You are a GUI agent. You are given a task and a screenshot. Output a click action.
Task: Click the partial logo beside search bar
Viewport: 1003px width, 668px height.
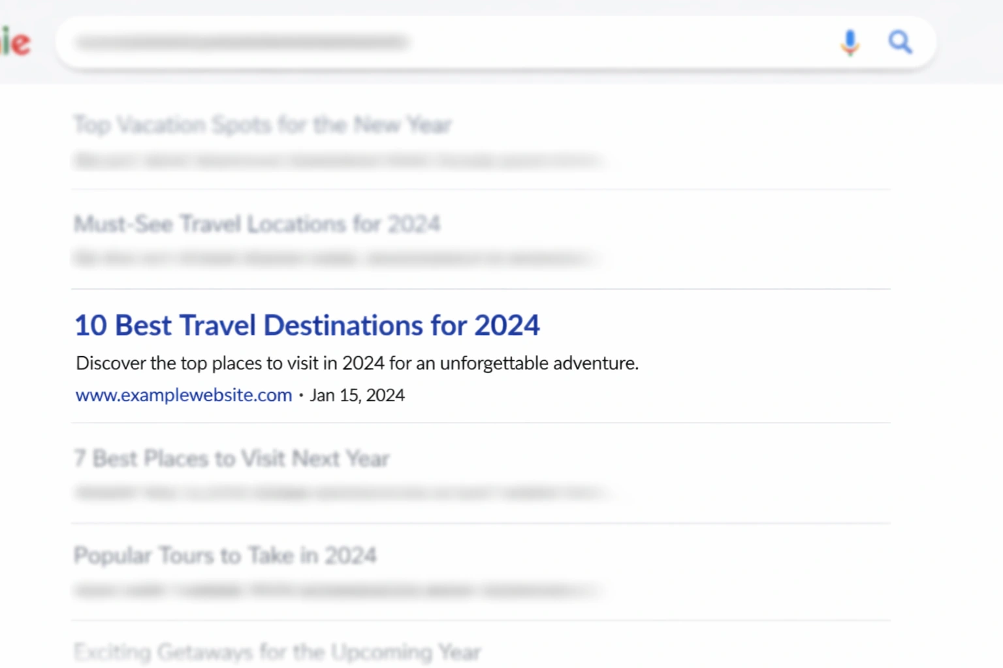pos(16,43)
